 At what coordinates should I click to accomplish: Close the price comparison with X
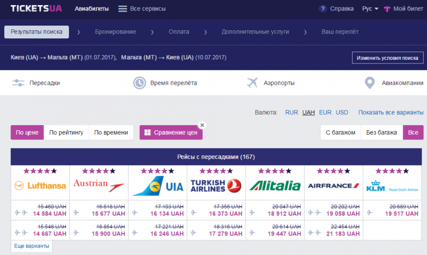tap(202, 125)
